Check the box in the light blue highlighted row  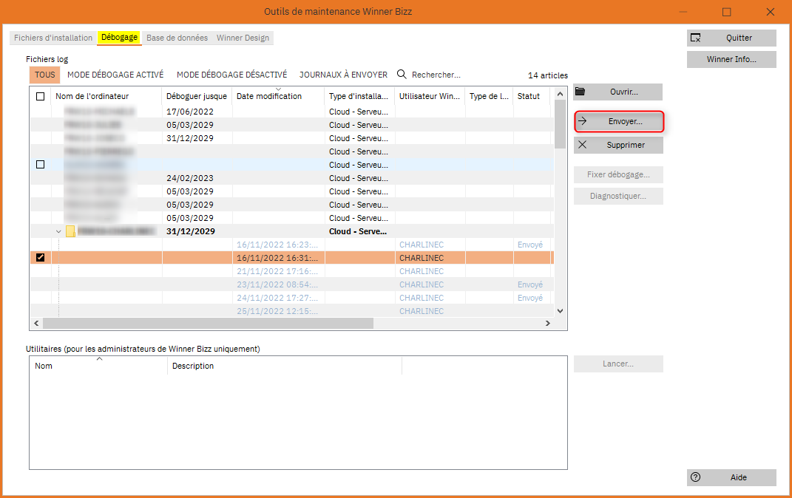tap(41, 165)
